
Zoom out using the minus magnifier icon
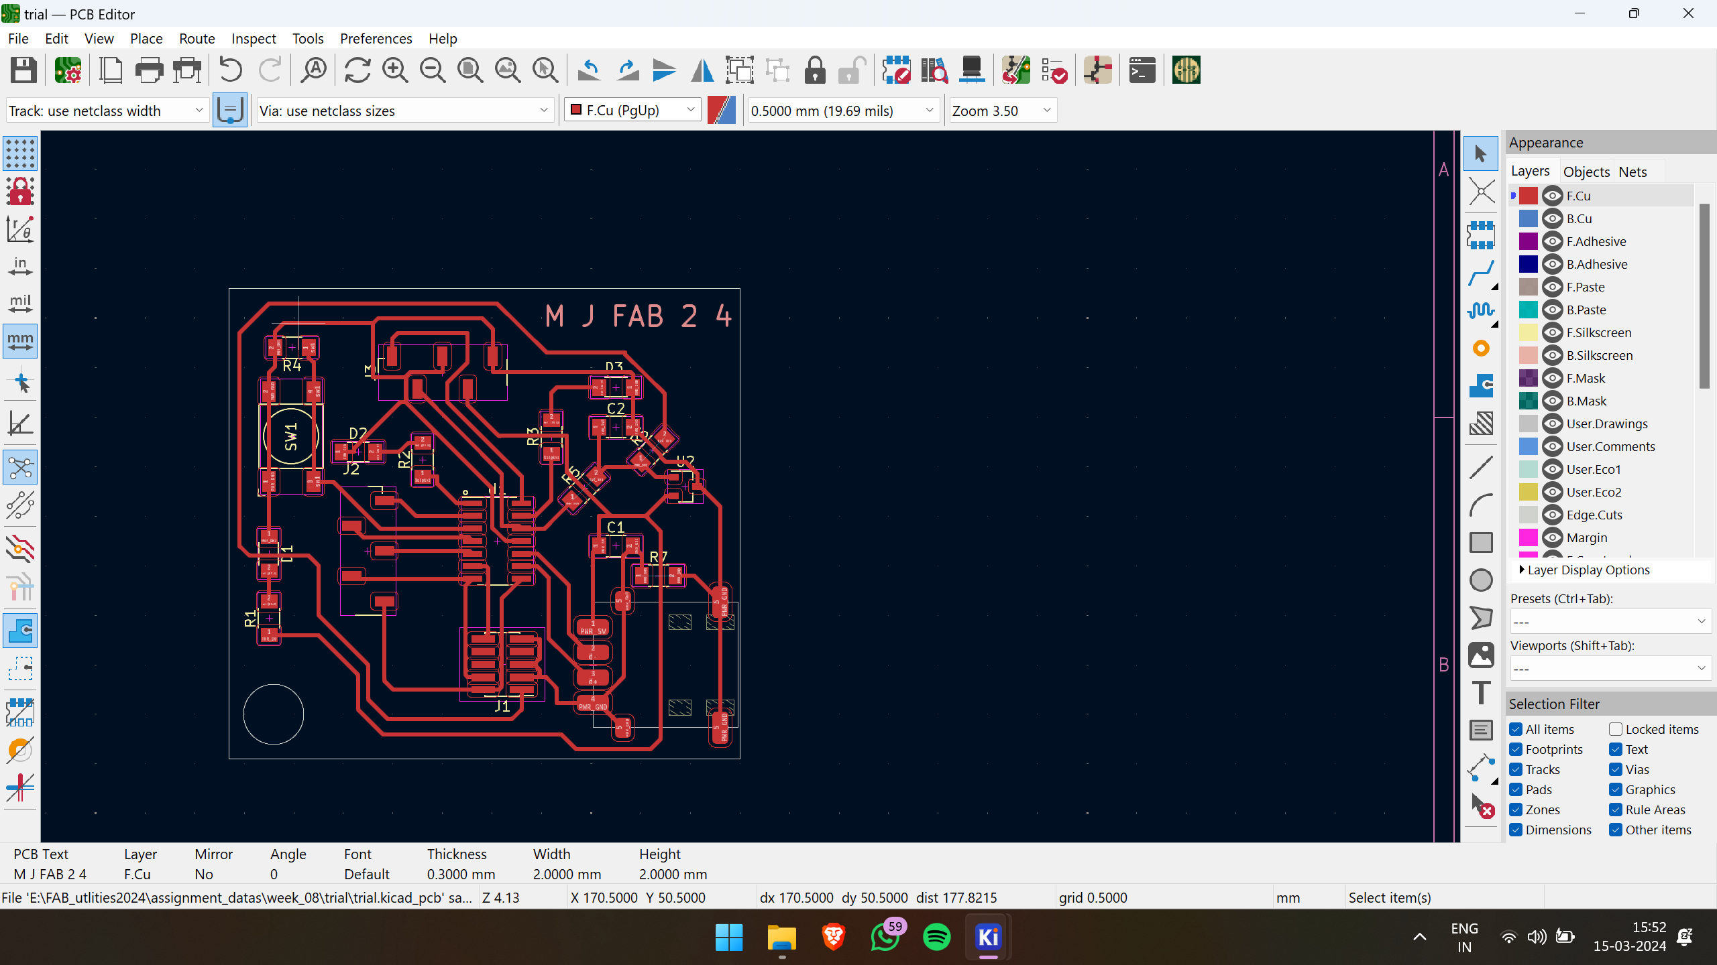click(x=433, y=70)
